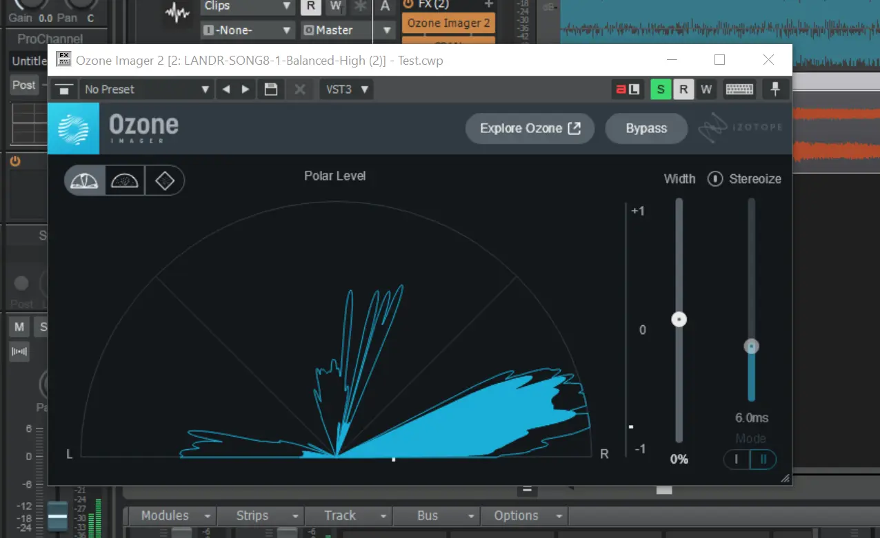Open the Explore Ozone link

pos(530,129)
